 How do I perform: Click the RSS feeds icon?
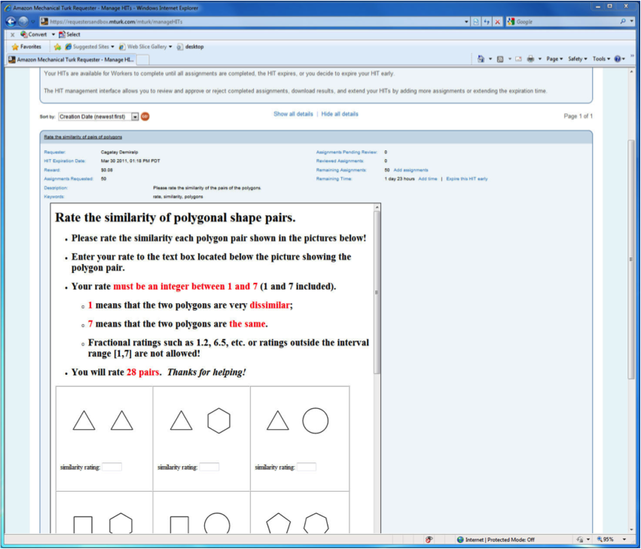click(500, 60)
